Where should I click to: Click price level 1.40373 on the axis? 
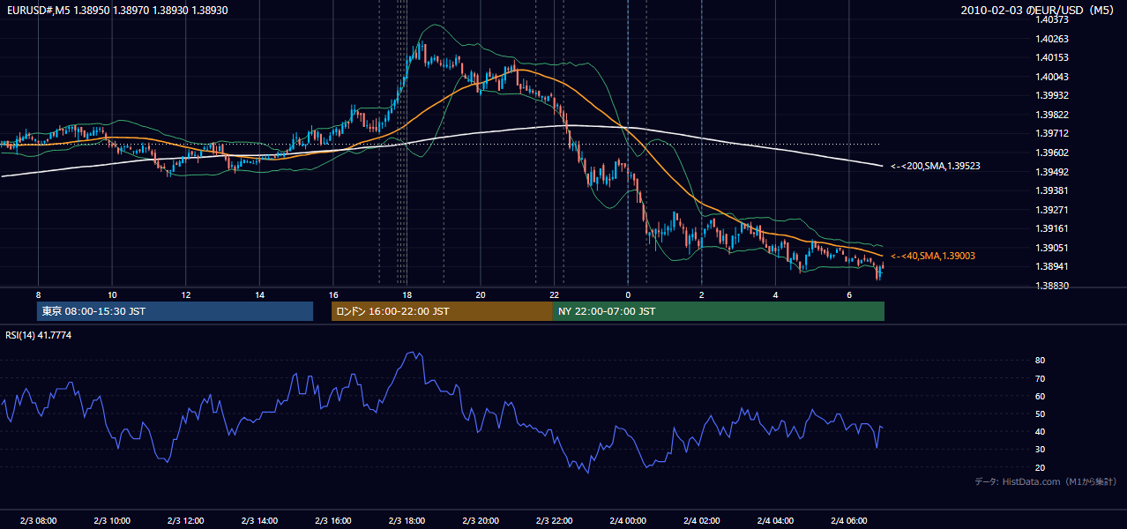point(1052,19)
